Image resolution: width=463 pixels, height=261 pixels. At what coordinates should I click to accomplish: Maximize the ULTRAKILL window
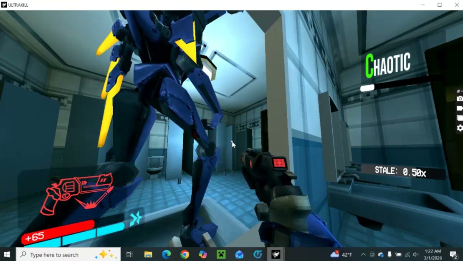(x=439, y=5)
